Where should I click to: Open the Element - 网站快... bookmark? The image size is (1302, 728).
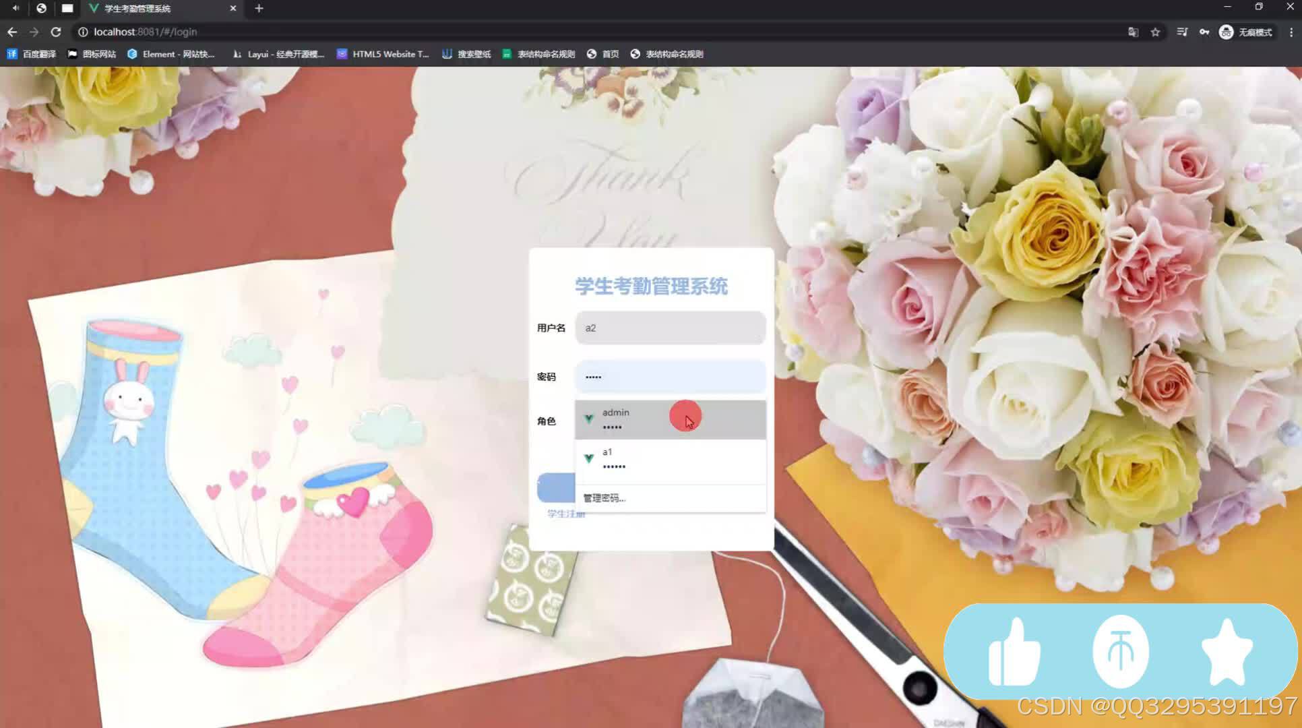(171, 54)
